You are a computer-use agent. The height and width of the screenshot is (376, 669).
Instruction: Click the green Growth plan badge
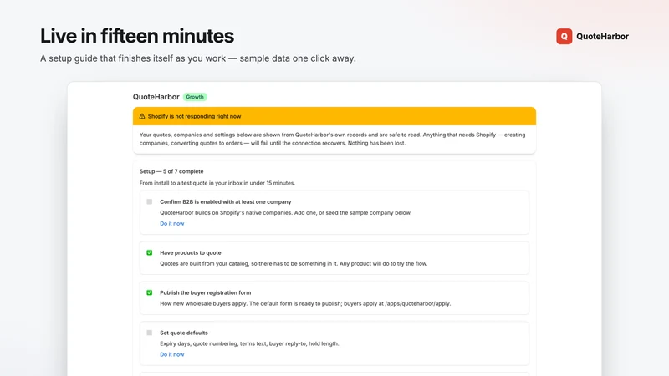[195, 97]
